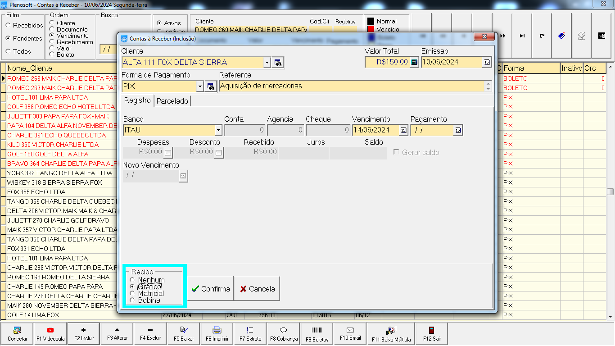Click the Orc column header
This screenshot has height=346, width=615.
[x=594, y=68]
